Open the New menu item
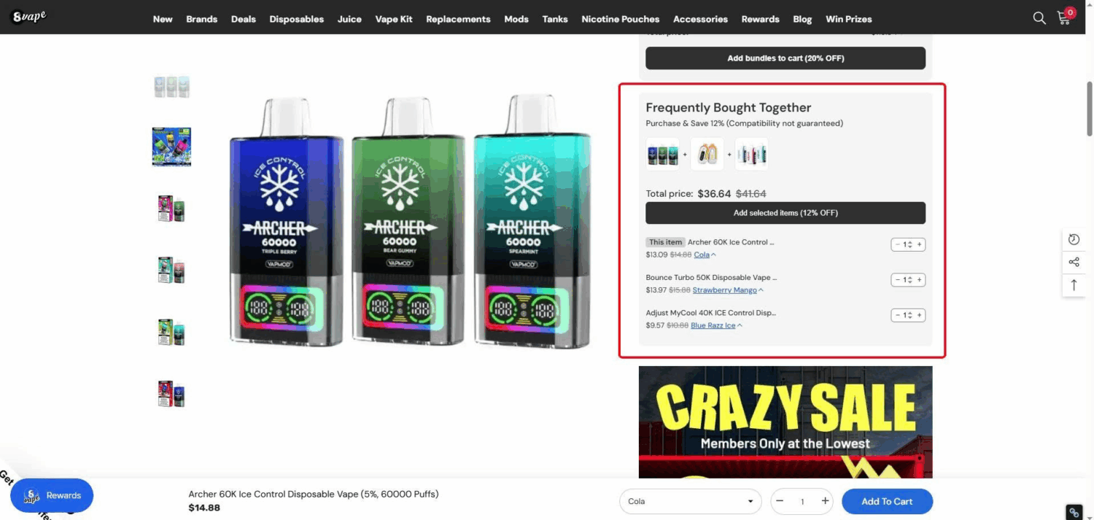The image size is (1094, 520). pyautogui.click(x=163, y=19)
